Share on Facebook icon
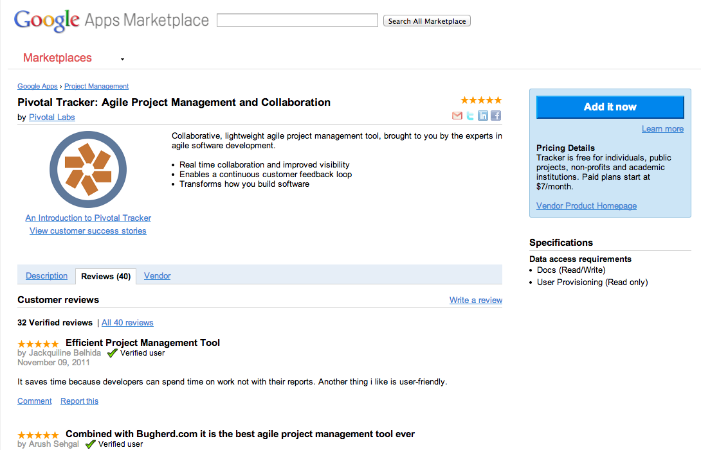The width and height of the screenshot is (701, 450). tap(496, 116)
